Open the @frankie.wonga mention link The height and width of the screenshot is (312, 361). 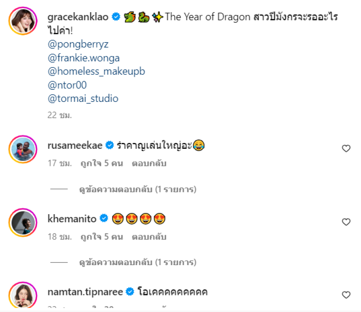click(83, 58)
